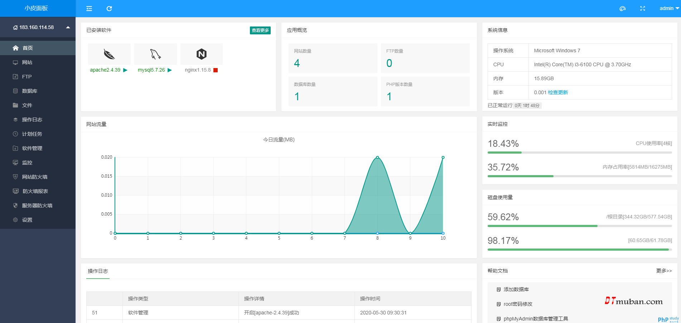Toggle apache2.4.39 running status arrow
Screen dimensions: 681x323
point(125,70)
